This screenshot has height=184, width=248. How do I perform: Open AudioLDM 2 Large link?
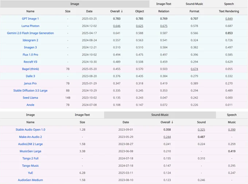click(30, 144)
